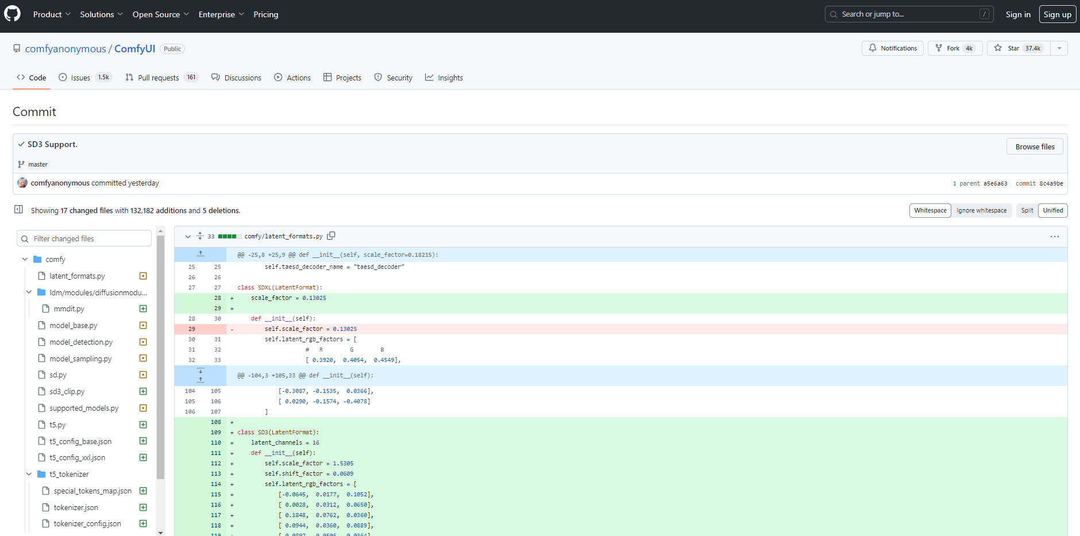The height and width of the screenshot is (536, 1080).
Task: Open the Projects tab
Action: coord(342,78)
